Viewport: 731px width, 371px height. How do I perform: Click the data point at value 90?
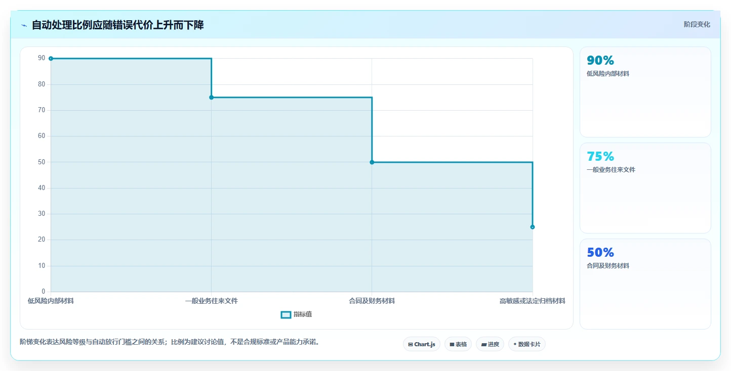[x=51, y=59]
